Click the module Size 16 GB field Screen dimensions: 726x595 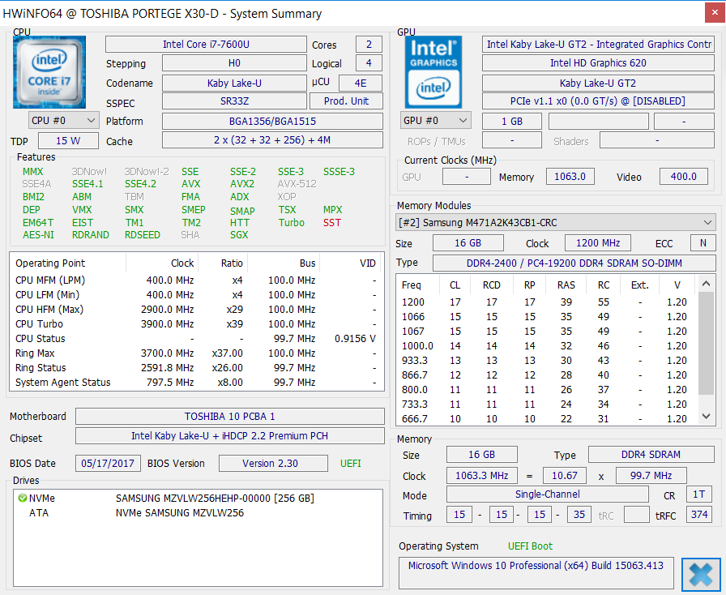[x=468, y=243]
